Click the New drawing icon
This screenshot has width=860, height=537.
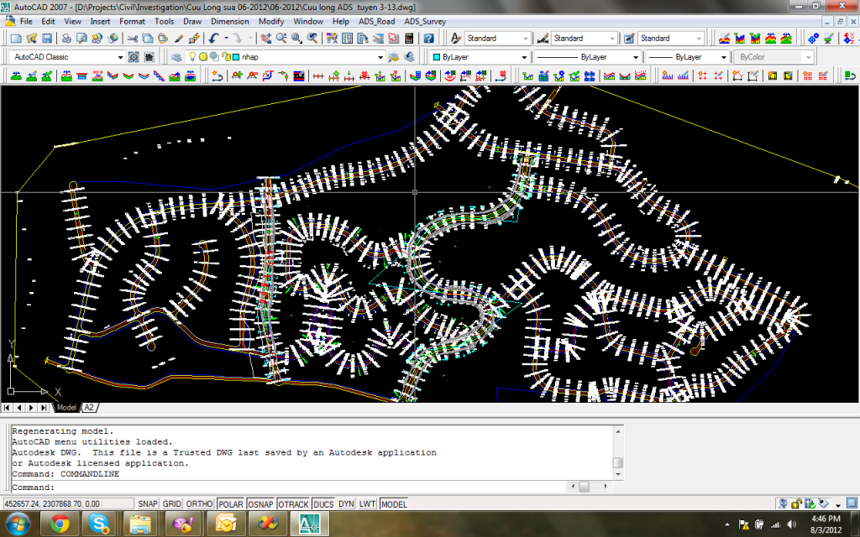(x=16, y=39)
